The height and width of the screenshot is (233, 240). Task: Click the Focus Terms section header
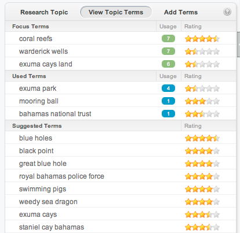pos(31,27)
